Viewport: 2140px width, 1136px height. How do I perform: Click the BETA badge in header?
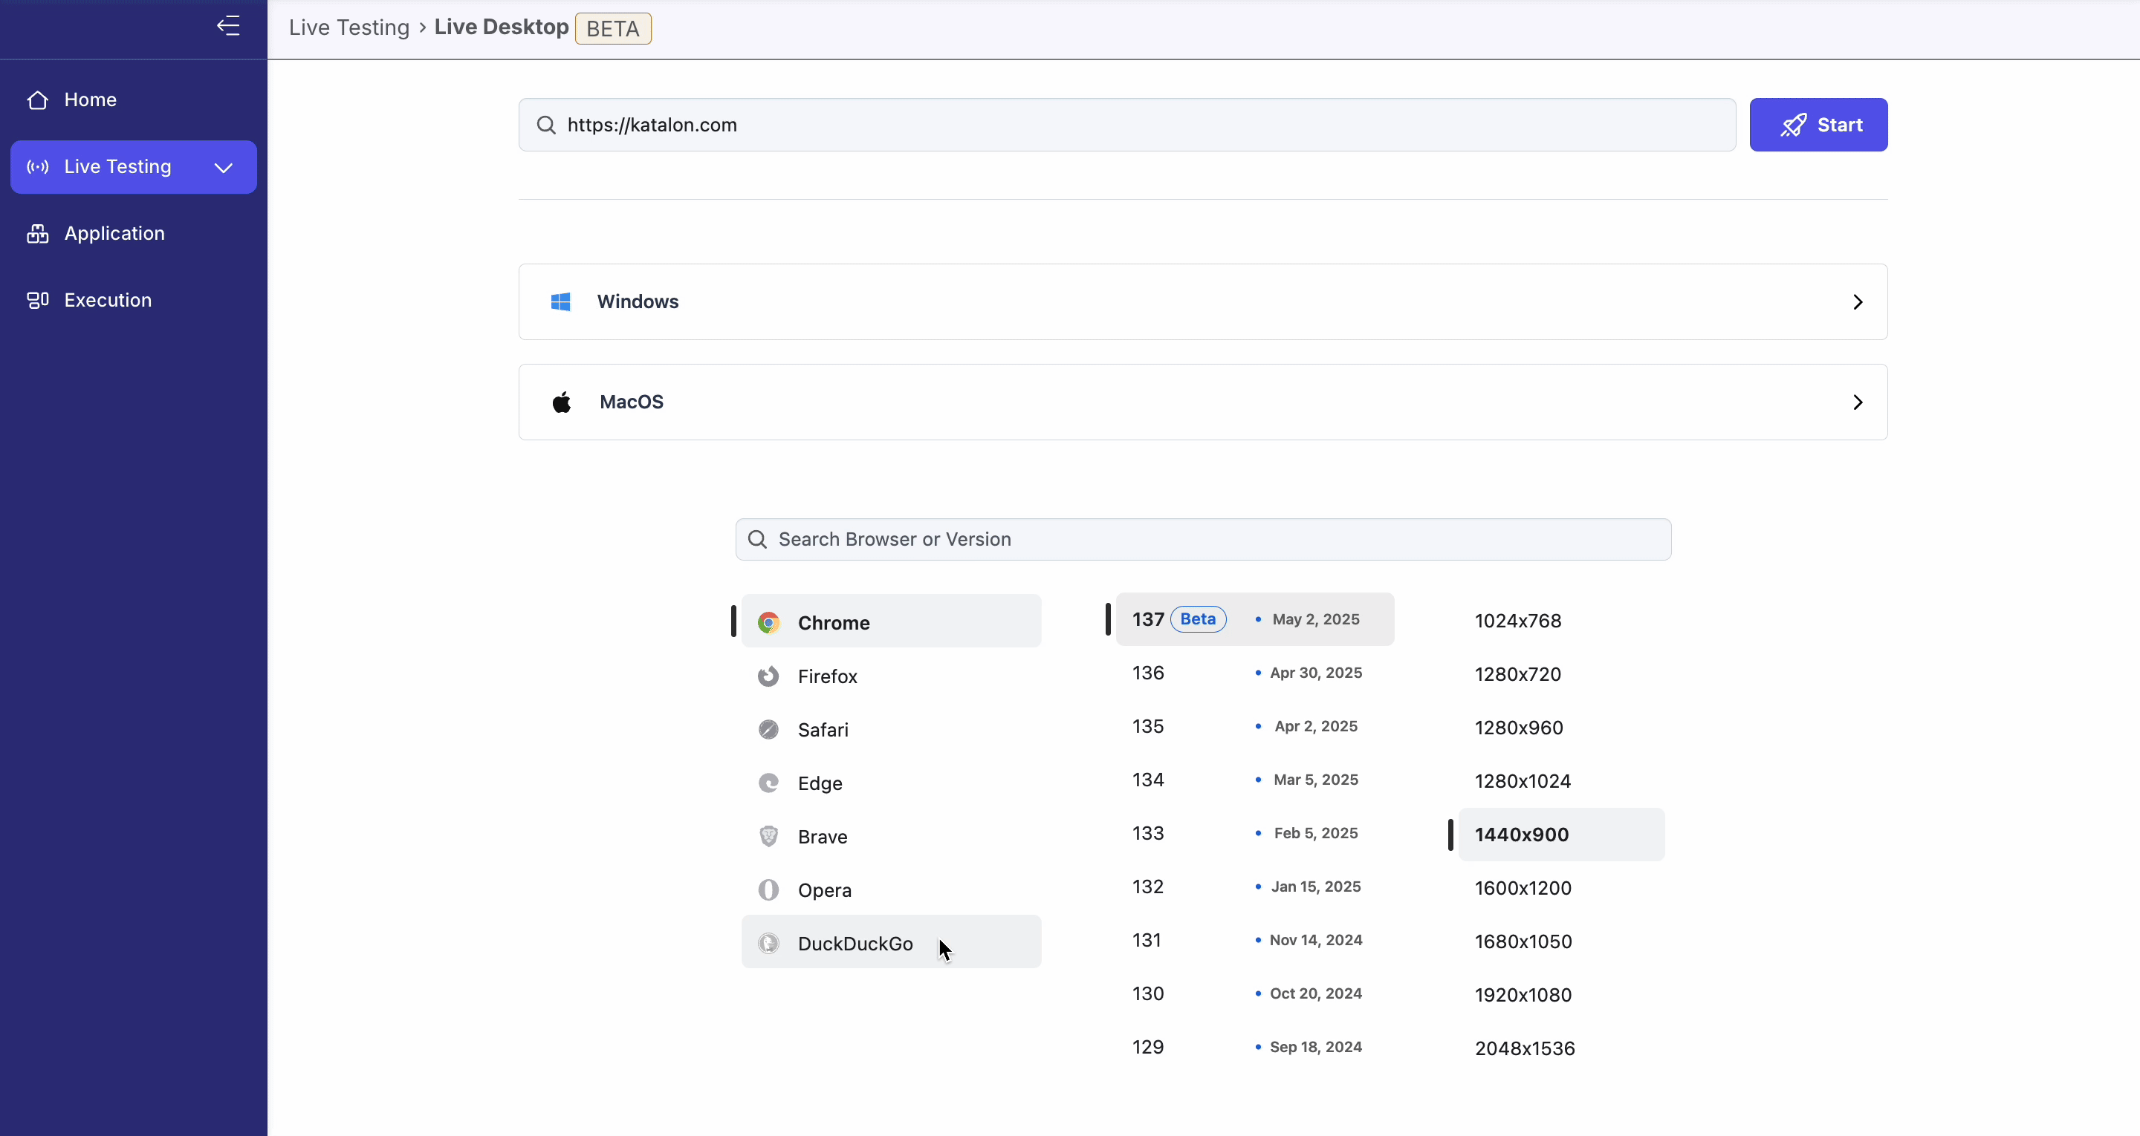(613, 28)
